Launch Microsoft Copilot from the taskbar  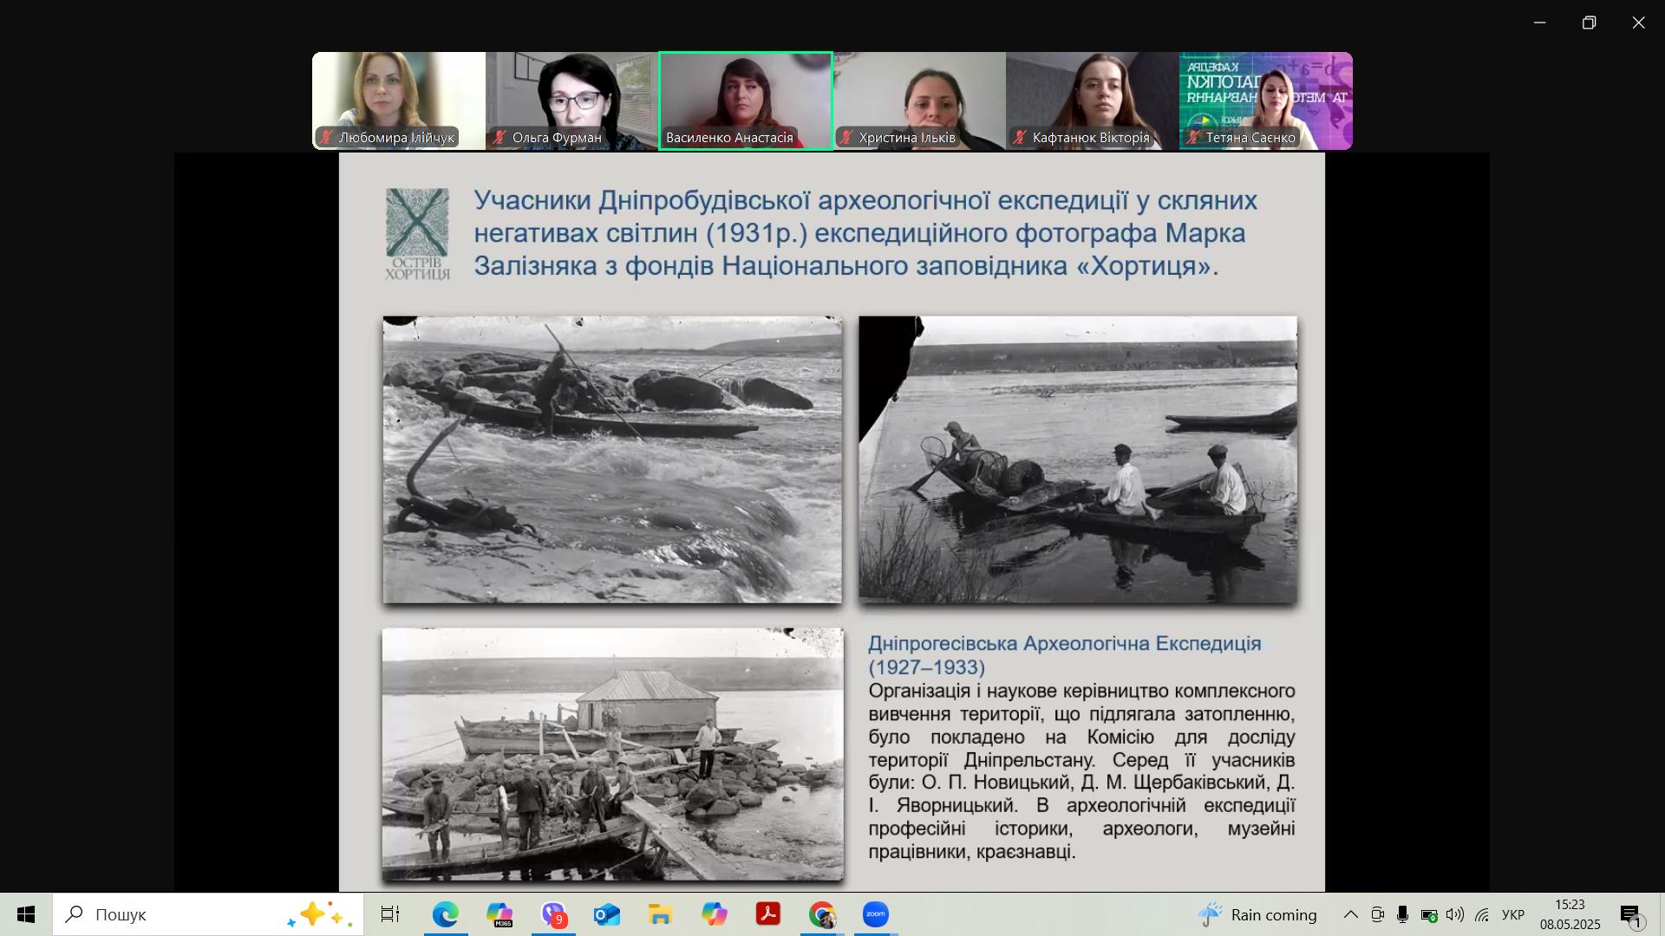coord(715,914)
